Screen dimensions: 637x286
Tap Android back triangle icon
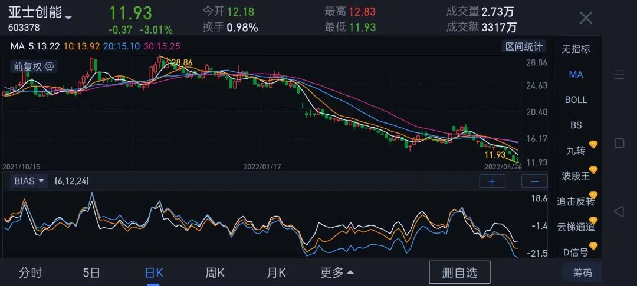pos(619,211)
